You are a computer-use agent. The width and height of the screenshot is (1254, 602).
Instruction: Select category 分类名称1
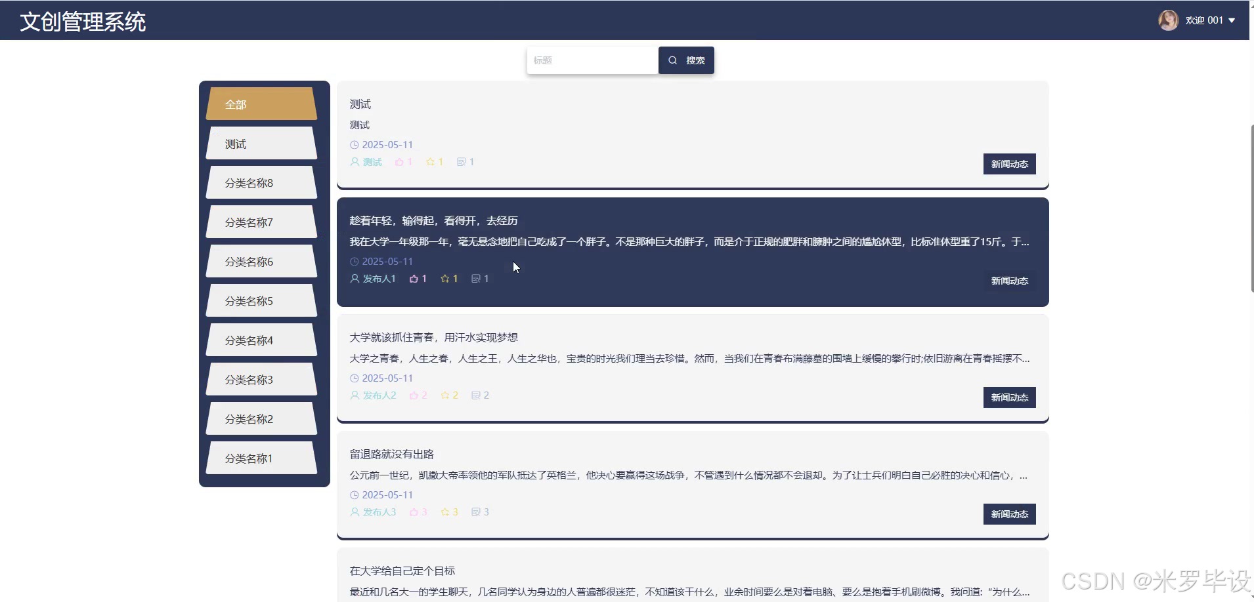[x=261, y=458]
